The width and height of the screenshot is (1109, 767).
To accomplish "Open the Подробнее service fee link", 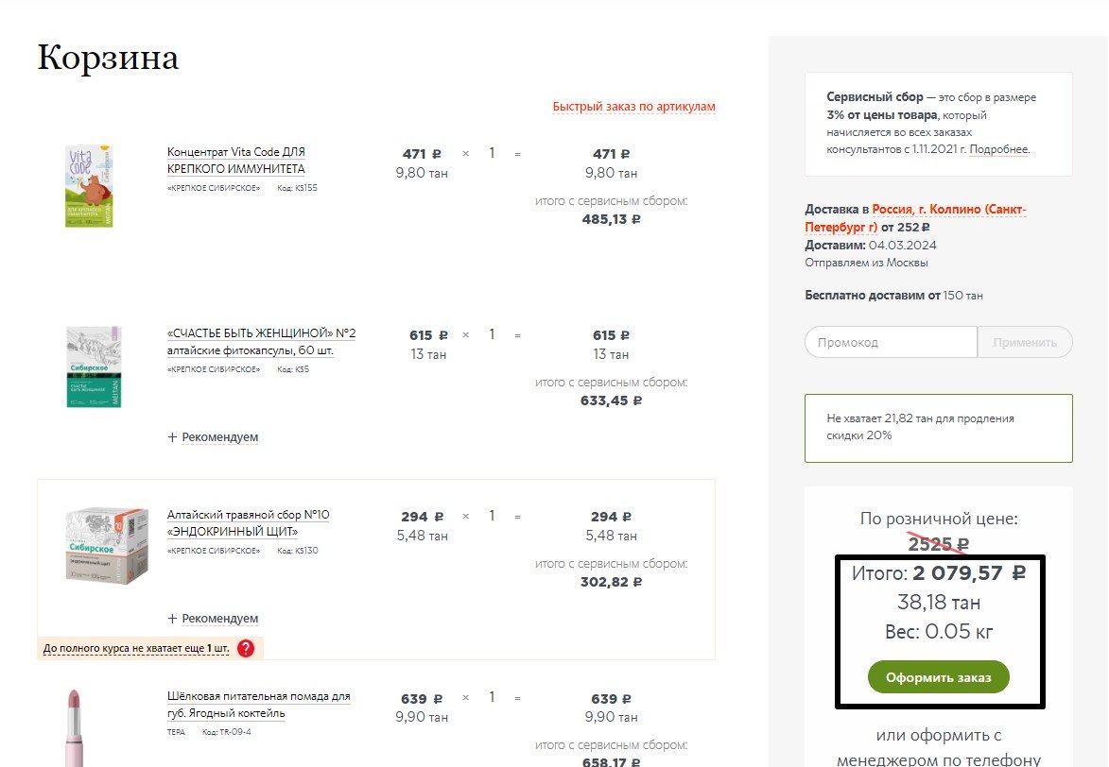I will 998,149.
